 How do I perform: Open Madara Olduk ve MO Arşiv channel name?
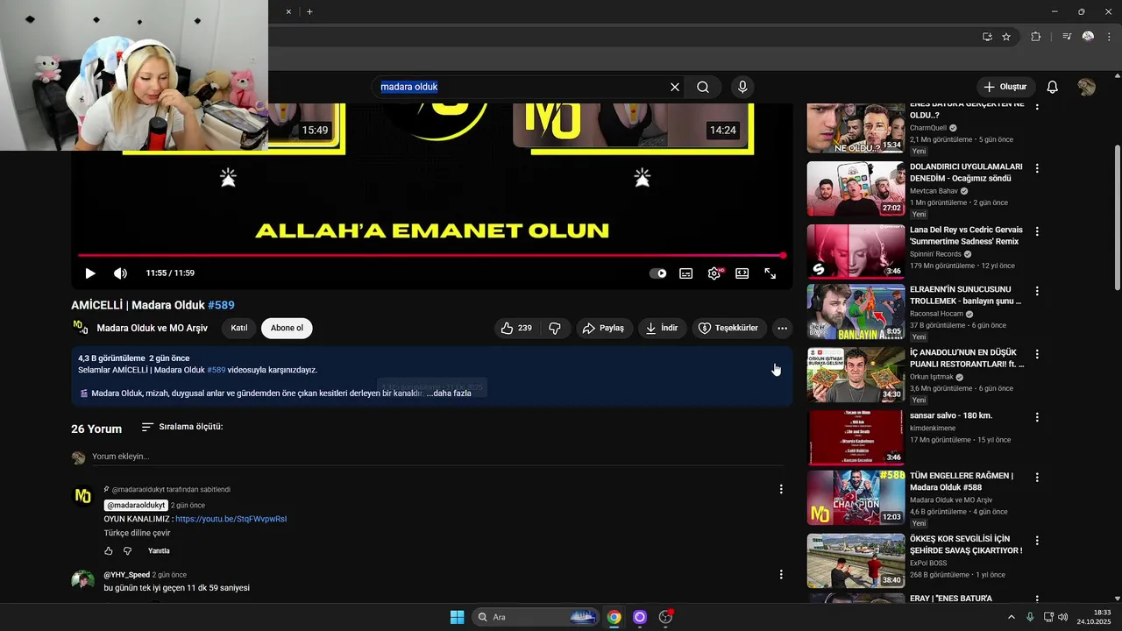click(153, 328)
